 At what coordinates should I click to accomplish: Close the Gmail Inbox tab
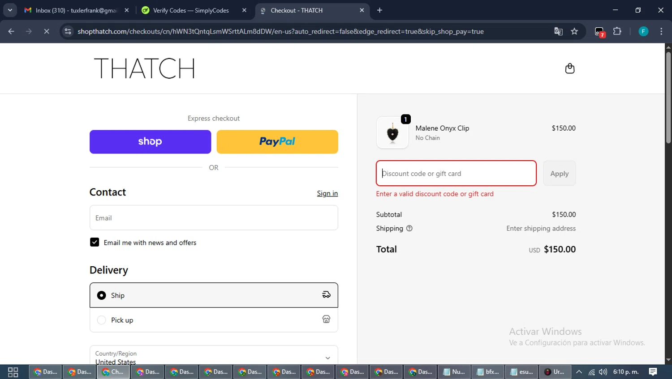(x=127, y=10)
